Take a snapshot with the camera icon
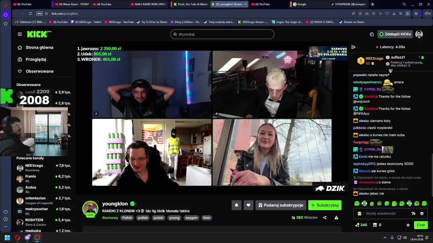 pyautogui.click(x=367, y=13)
